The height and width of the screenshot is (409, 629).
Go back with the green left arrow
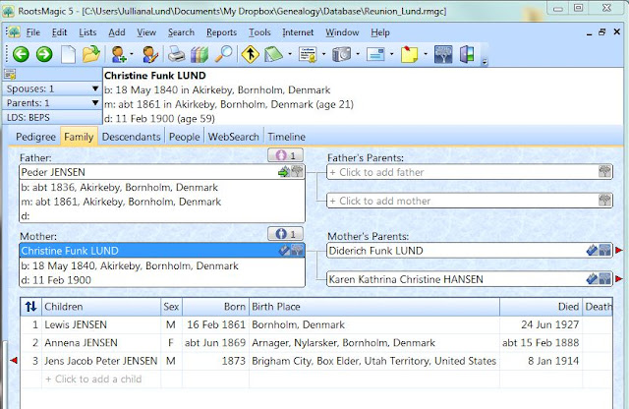pos(21,54)
